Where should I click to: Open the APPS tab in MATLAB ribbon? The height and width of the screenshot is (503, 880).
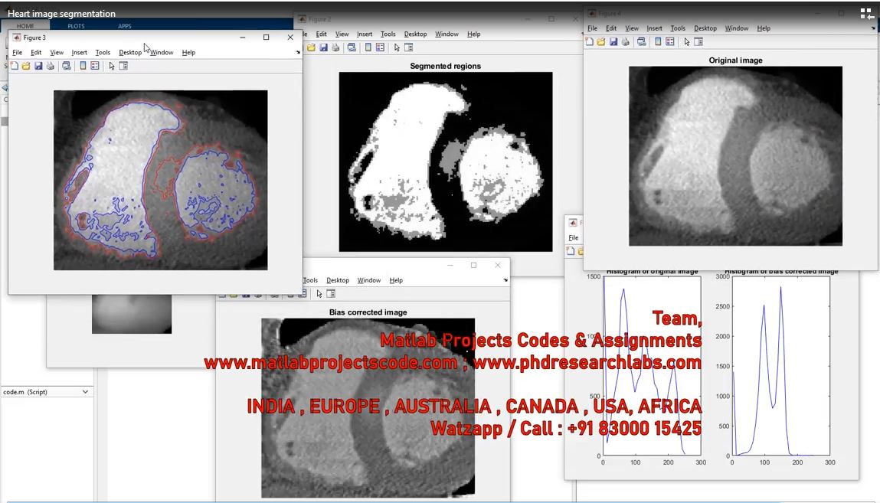(124, 26)
